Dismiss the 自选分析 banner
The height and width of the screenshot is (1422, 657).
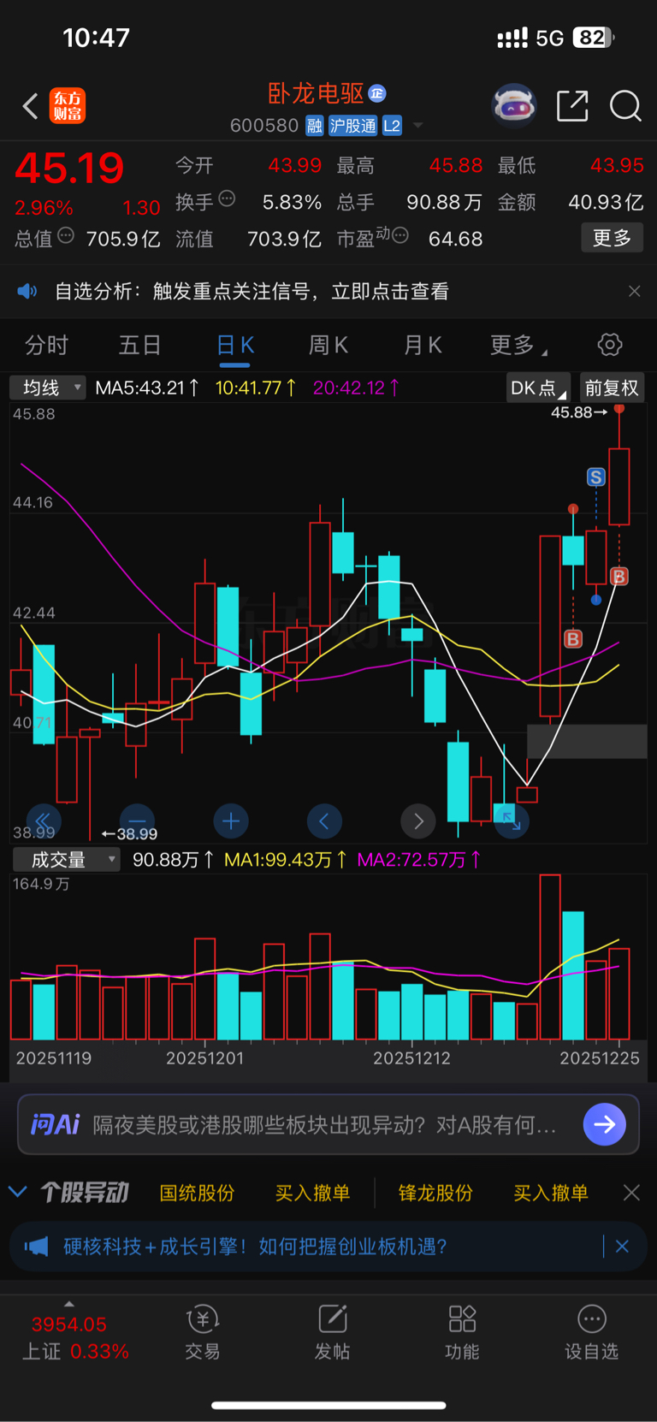[x=634, y=291]
